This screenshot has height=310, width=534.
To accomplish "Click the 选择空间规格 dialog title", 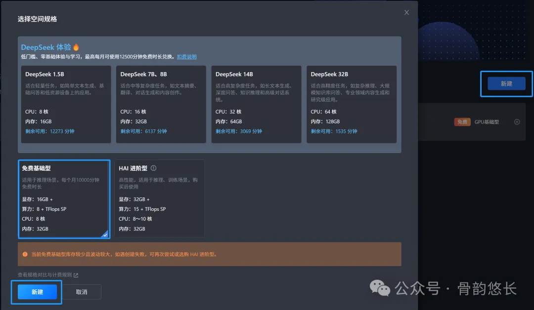I will (37, 19).
